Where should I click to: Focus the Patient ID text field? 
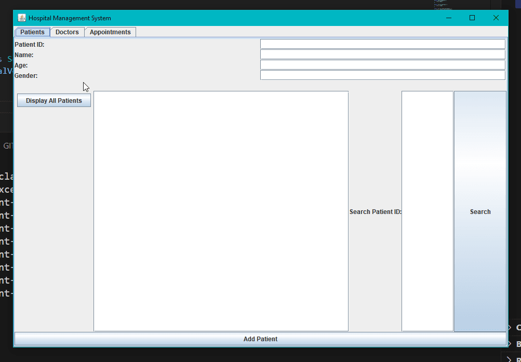click(382, 44)
